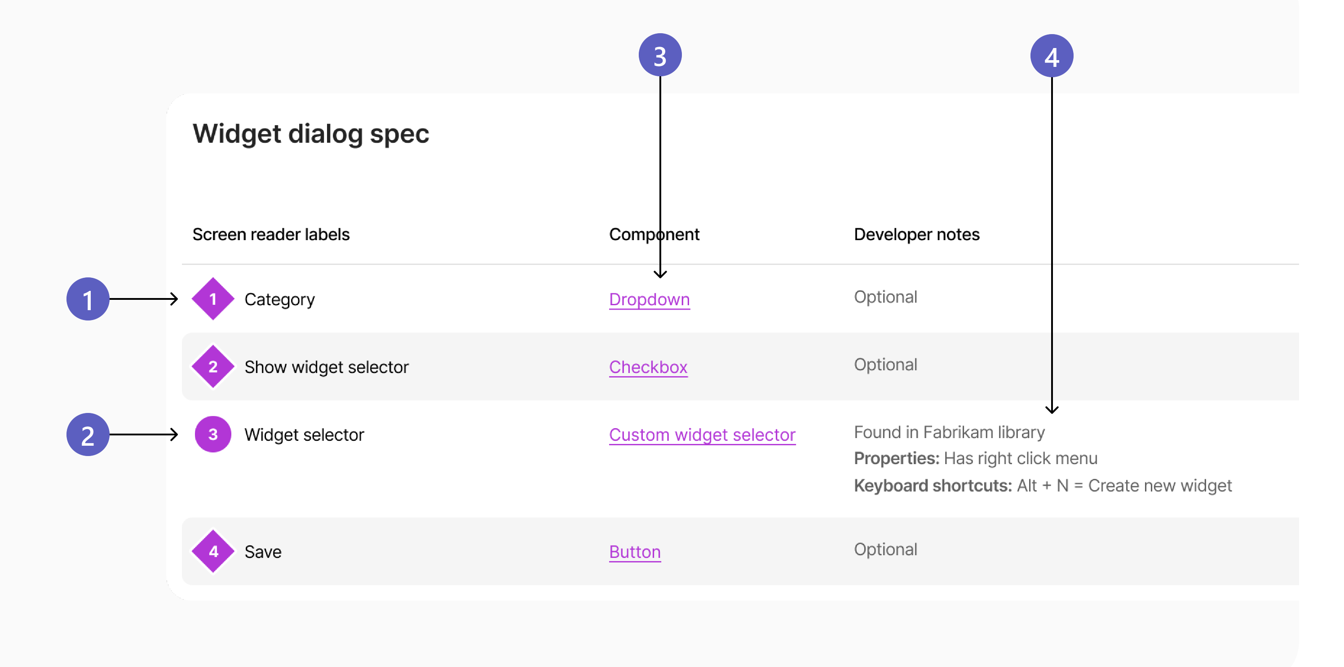Viewport: 1344px width, 667px height.
Task: Click the blue callout circle numbered 4
Action: click(x=1051, y=56)
